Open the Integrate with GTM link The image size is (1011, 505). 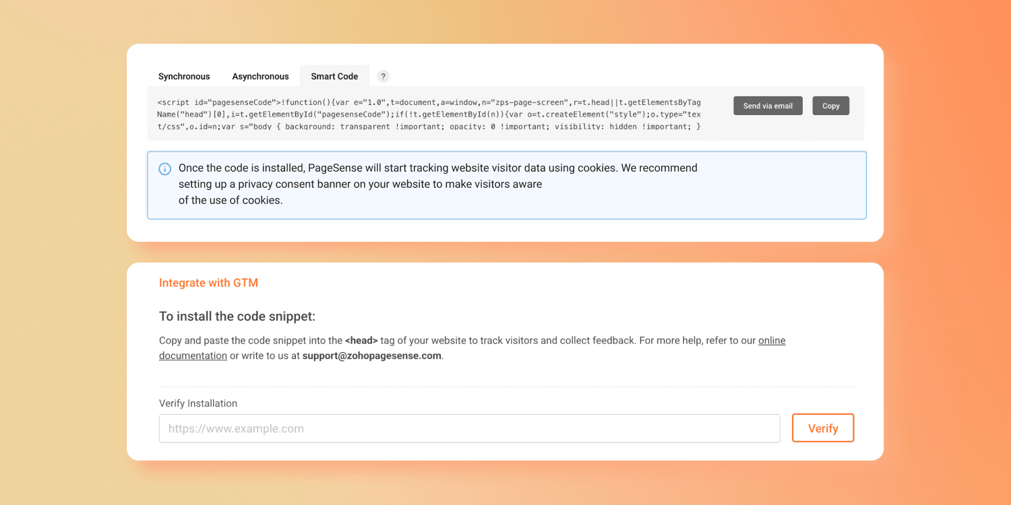(x=208, y=283)
